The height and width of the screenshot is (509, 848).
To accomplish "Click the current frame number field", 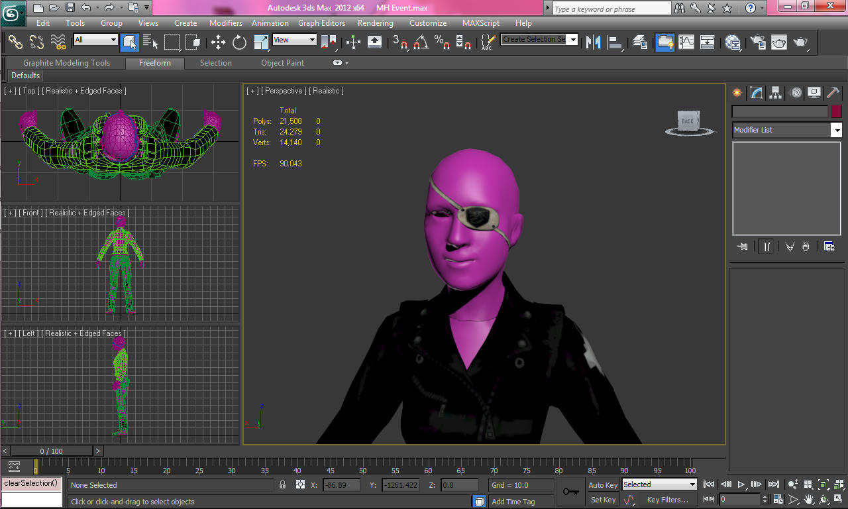I will (x=740, y=499).
